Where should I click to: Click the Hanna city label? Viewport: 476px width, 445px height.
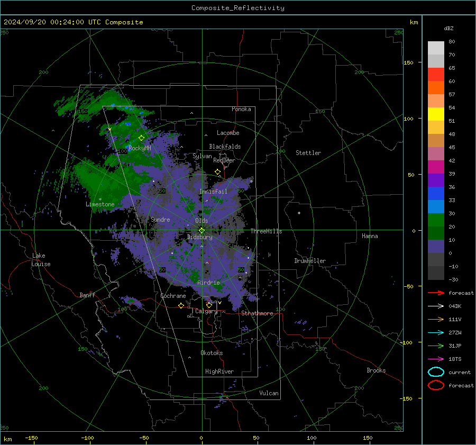[x=370, y=236]
